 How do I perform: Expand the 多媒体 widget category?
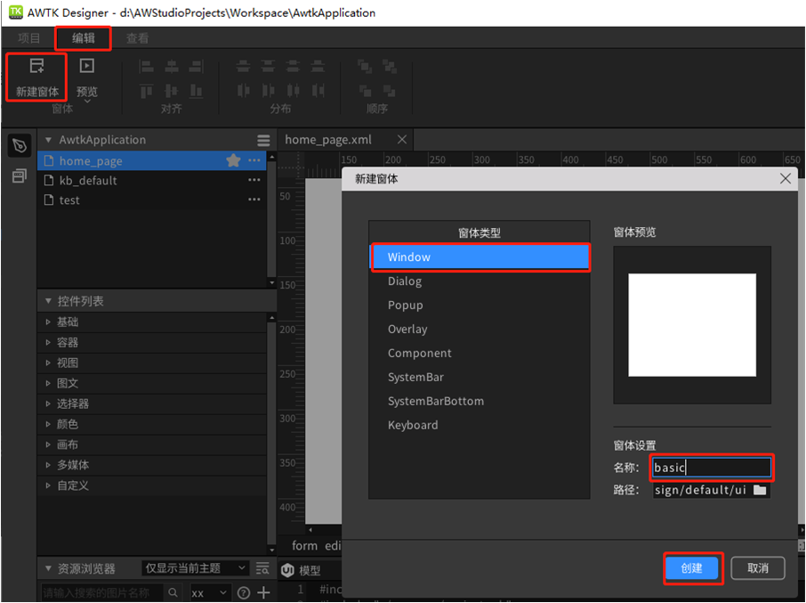click(x=48, y=465)
